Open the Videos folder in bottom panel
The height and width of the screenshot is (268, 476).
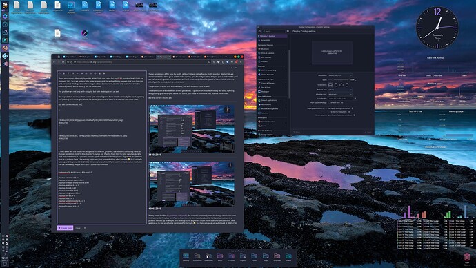288,258
